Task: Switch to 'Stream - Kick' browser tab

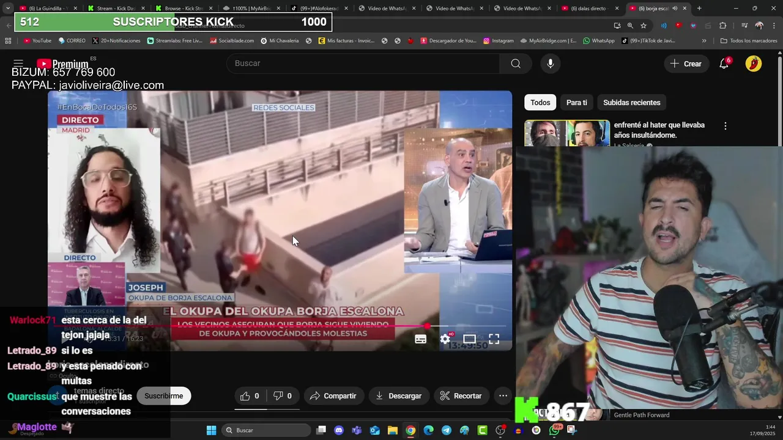Action: click(116, 9)
